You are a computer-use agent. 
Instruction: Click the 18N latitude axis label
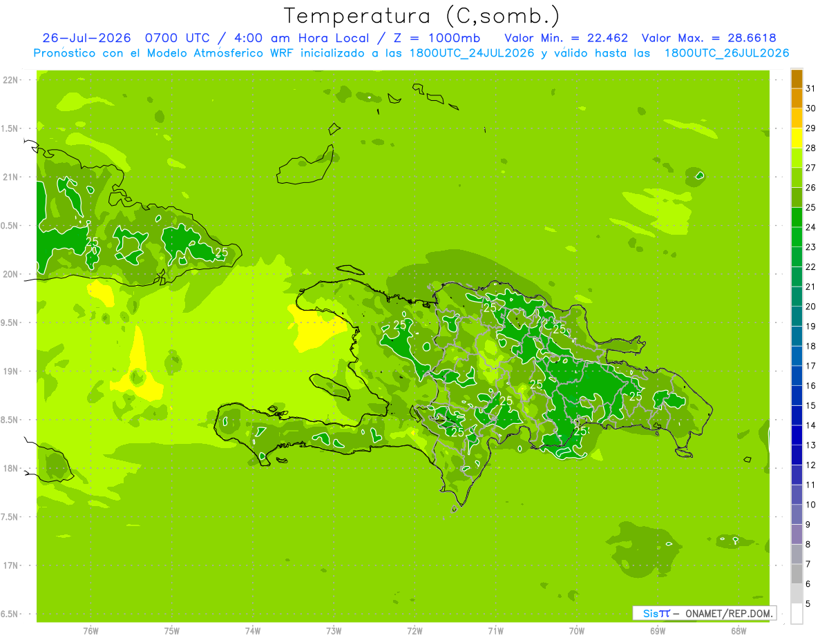coord(10,468)
